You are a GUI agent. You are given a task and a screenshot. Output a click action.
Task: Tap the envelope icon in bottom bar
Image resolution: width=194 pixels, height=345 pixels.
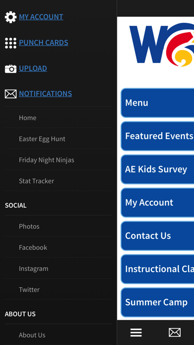tap(175, 333)
